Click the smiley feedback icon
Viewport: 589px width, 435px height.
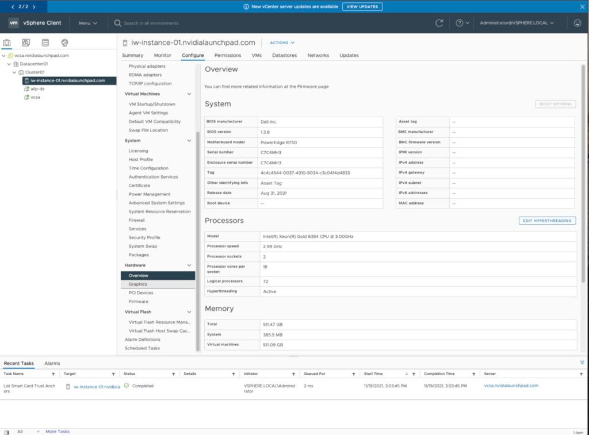(x=577, y=23)
